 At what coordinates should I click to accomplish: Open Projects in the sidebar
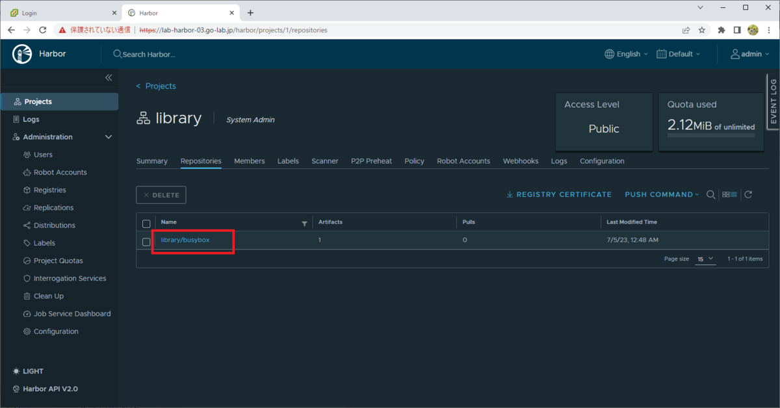[x=59, y=101]
